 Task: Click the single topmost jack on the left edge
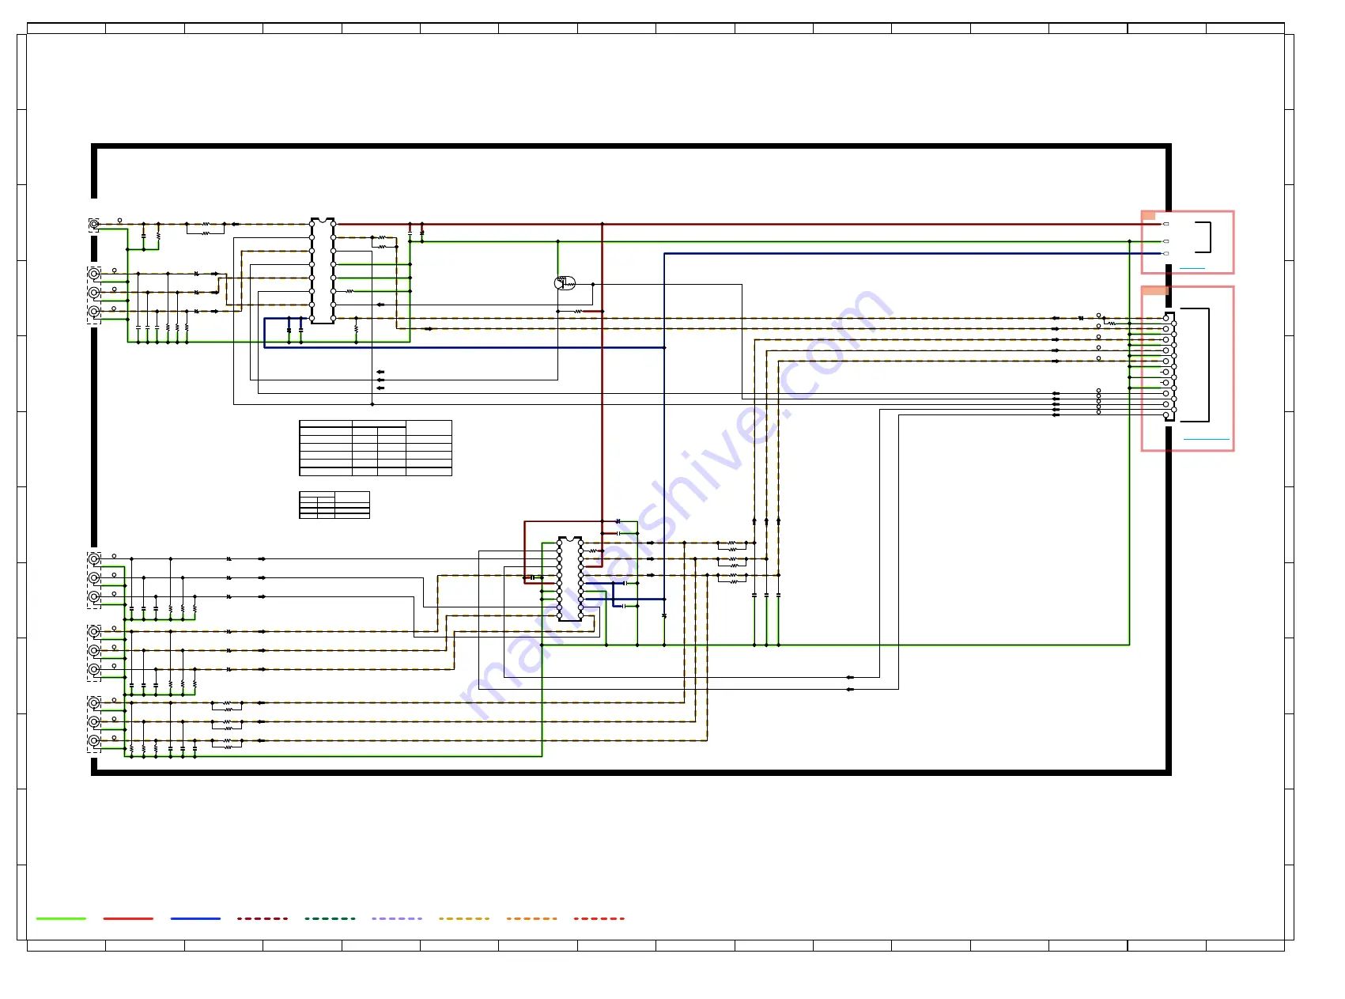(x=94, y=224)
